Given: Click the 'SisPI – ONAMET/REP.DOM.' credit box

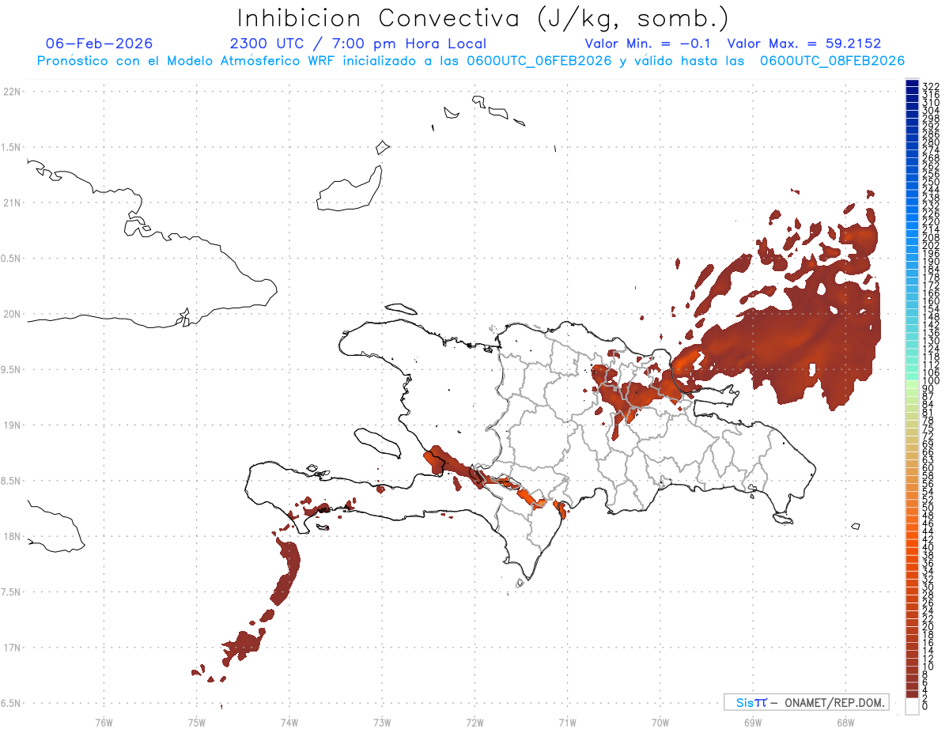Looking at the screenshot, I should coord(807,702).
